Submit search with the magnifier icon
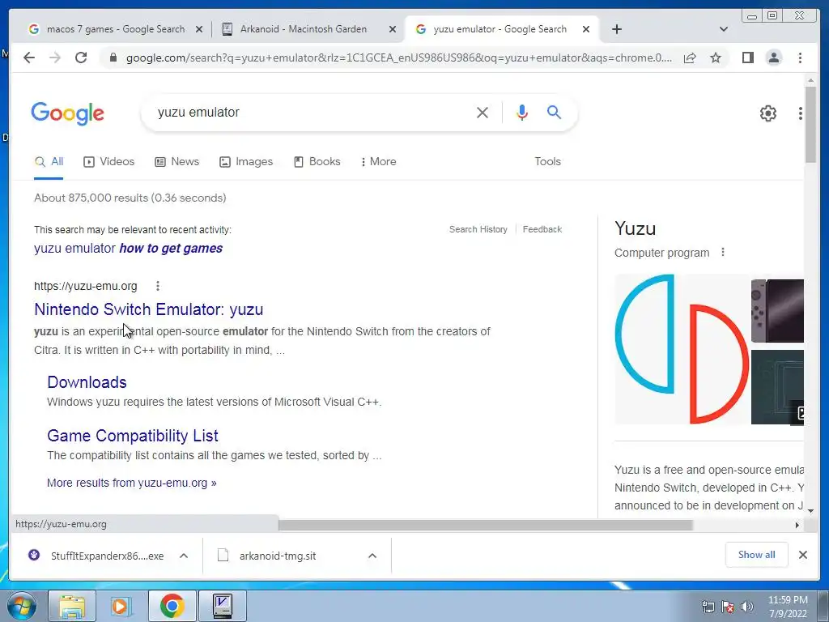 click(554, 112)
